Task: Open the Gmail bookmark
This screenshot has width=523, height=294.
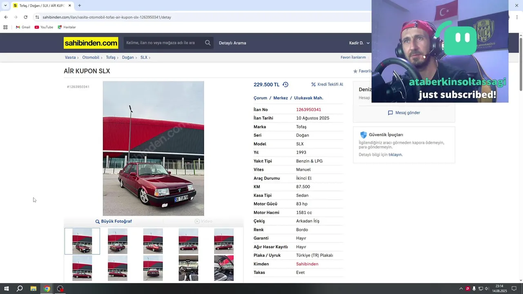Action: coord(23,27)
